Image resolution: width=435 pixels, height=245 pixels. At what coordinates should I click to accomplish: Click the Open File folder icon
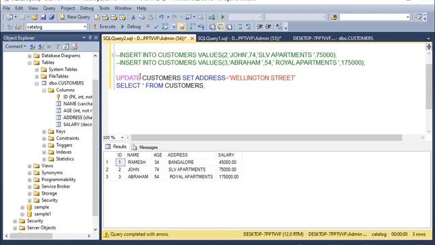(35, 17)
